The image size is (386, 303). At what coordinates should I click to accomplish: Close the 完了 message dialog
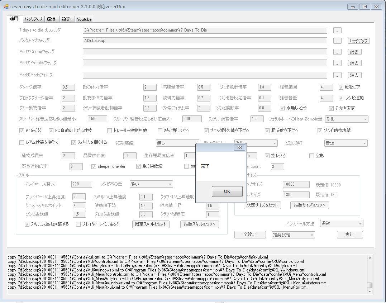pos(239,148)
